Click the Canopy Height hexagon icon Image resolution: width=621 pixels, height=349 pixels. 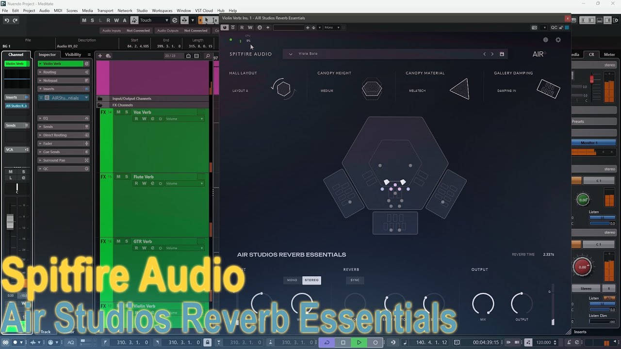click(372, 90)
